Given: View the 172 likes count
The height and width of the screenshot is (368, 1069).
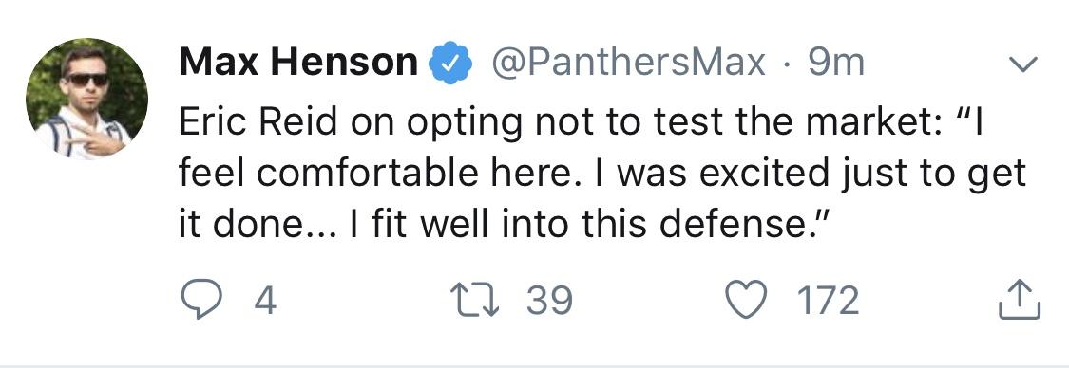Looking at the screenshot, I should tap(829, 301).
